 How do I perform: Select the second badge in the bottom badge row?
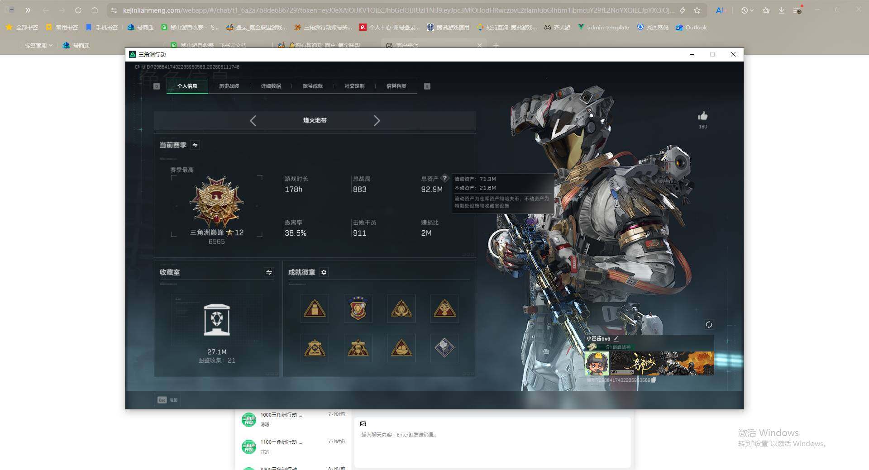tap(358, 348)
